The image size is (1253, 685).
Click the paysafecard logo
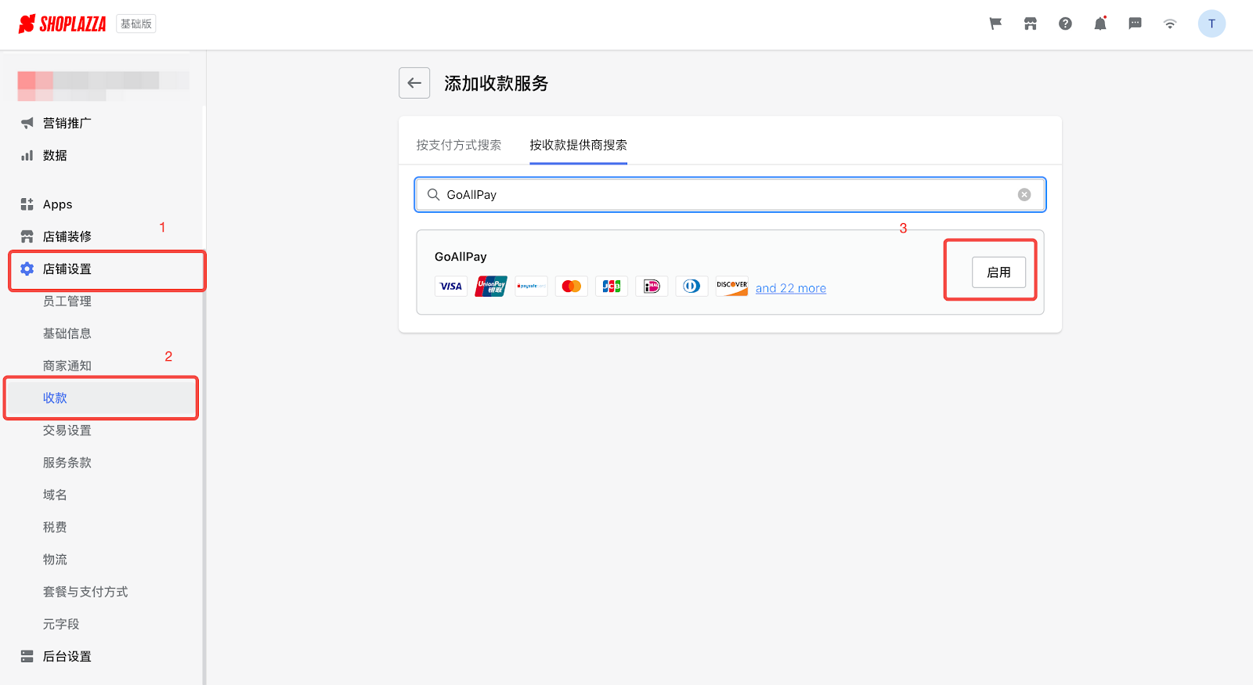(x=531, y=287)
